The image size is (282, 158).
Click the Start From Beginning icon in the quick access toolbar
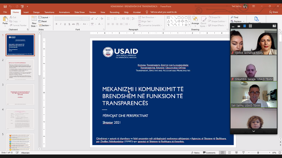tap(22, 6)
